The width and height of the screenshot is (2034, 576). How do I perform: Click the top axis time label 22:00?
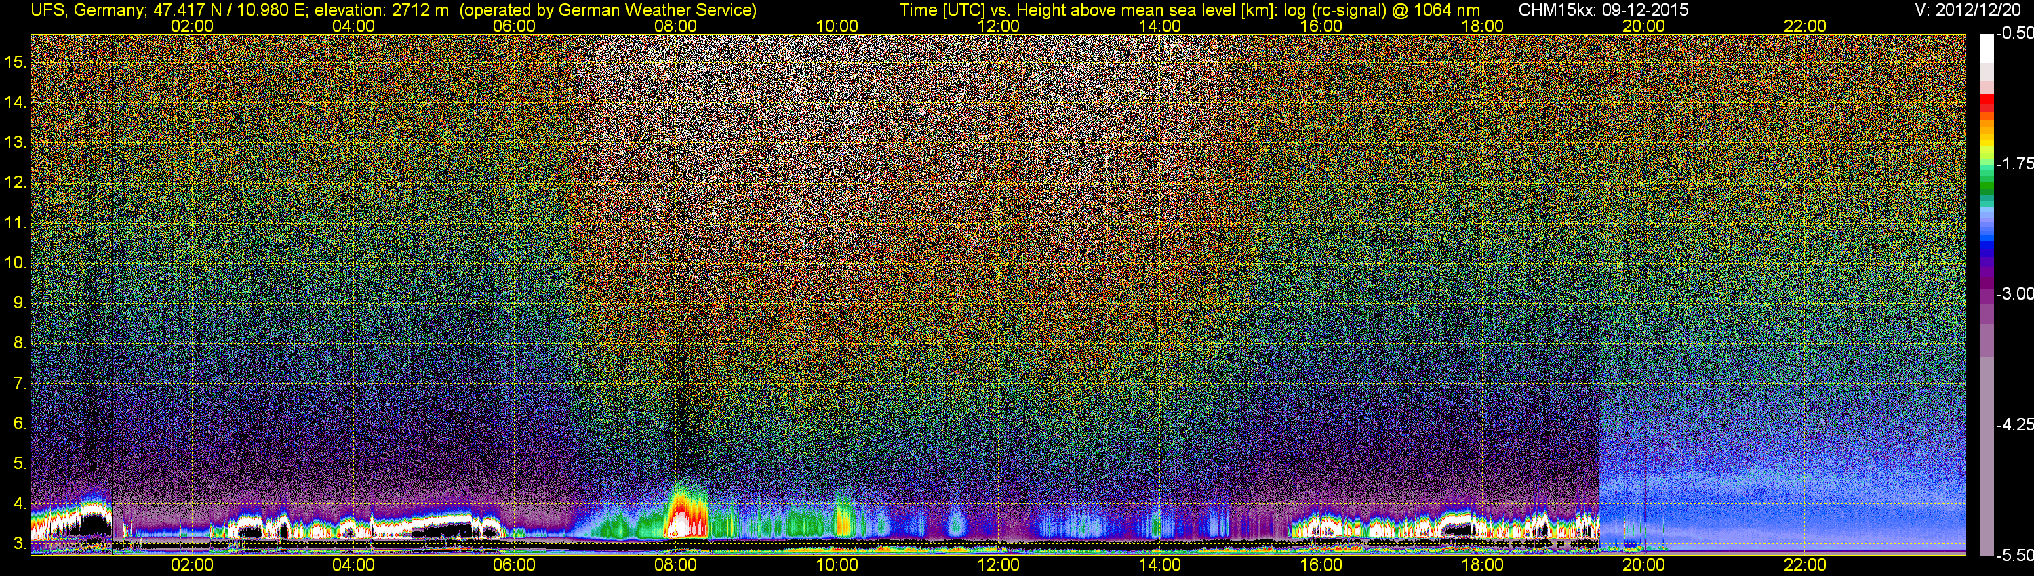pos(1805,25)
